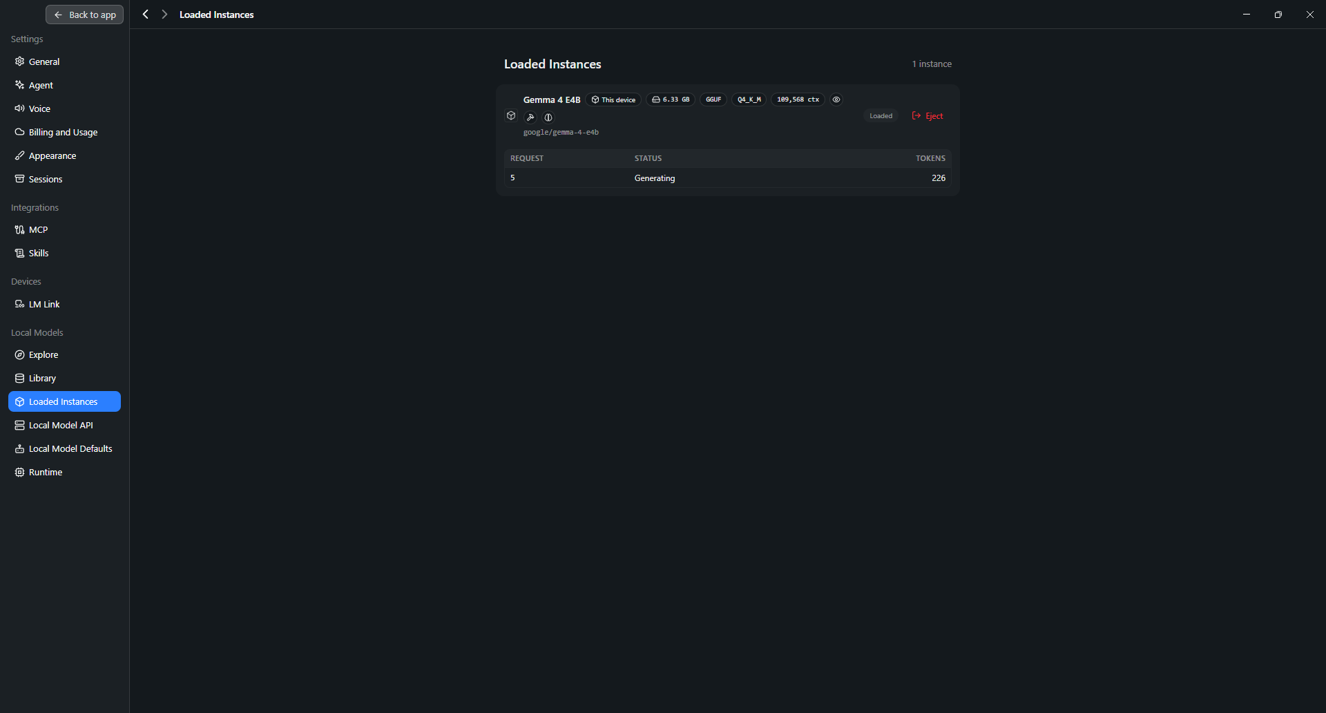Open Billing and Usage page
1326x713 pixels.
click(64, 132)
